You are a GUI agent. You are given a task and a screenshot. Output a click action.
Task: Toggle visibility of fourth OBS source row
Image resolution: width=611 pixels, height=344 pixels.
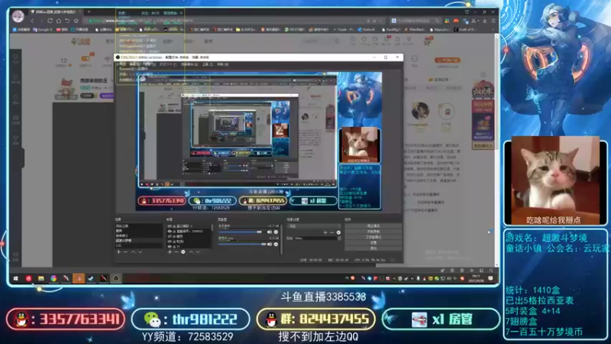170,242
